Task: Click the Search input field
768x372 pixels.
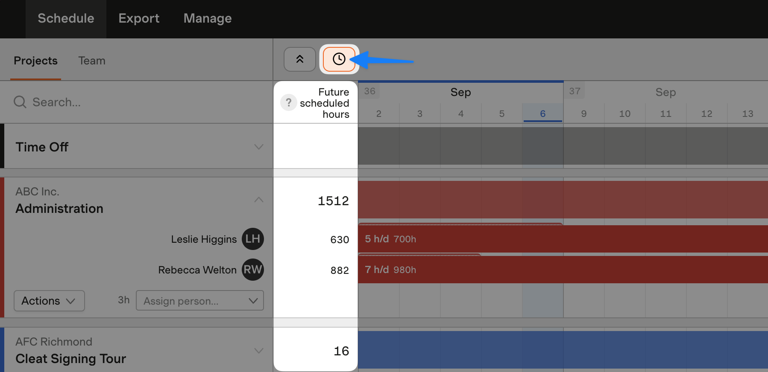Action: [137, 102]
